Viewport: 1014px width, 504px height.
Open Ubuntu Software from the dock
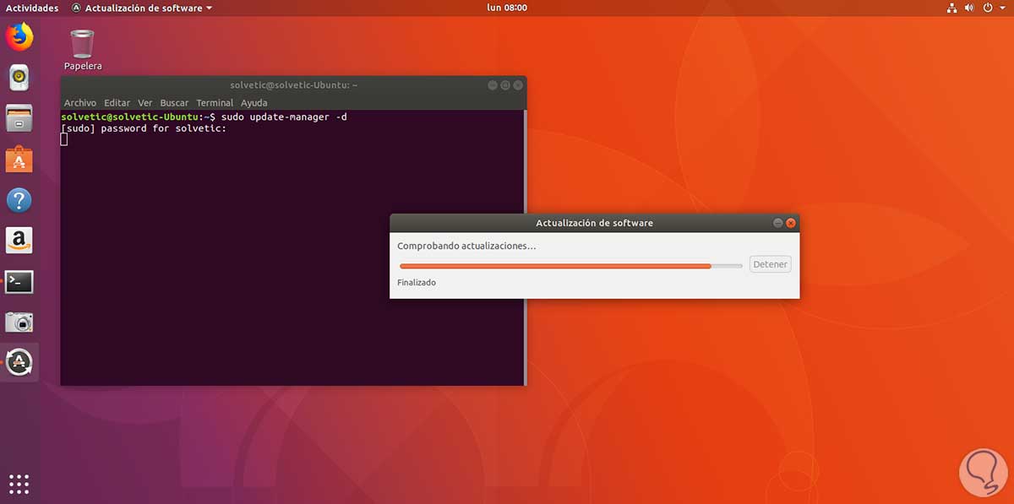click(19, 159)
